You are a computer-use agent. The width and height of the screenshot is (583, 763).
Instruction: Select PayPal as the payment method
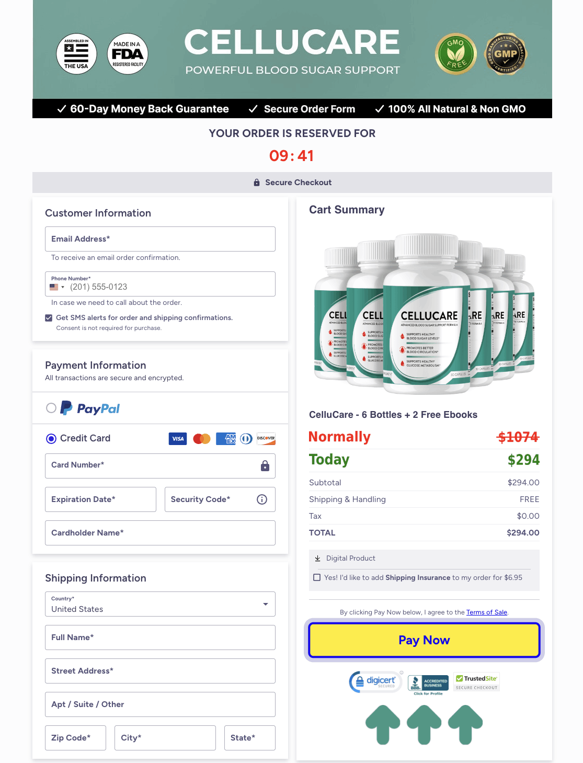pyautogui.click(x=51, y=408)
